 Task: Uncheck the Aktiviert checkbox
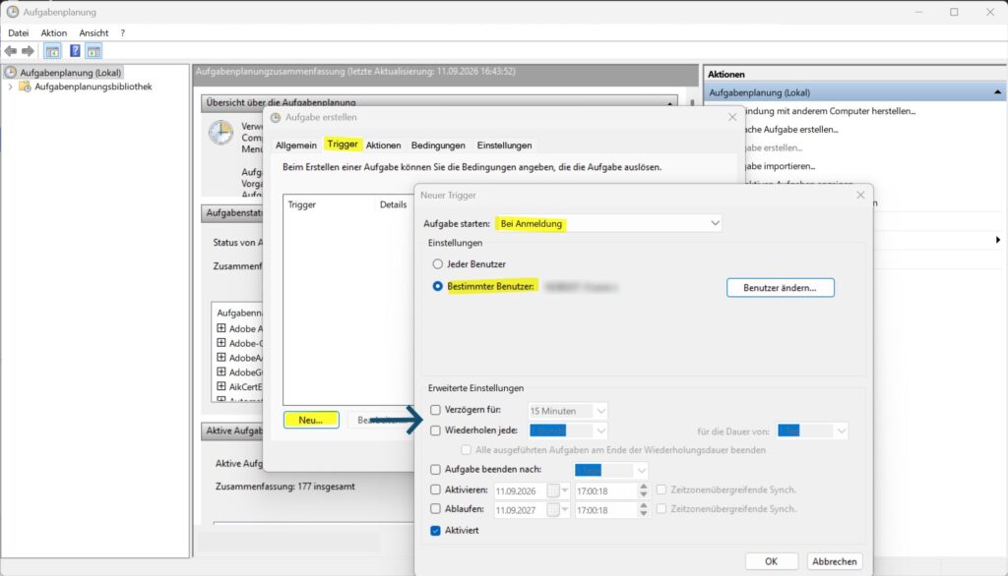[x=435, y=531]
